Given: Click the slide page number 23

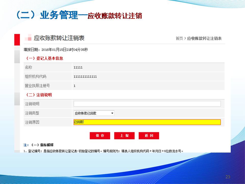Looking at the screenshot, I should 228,177.
